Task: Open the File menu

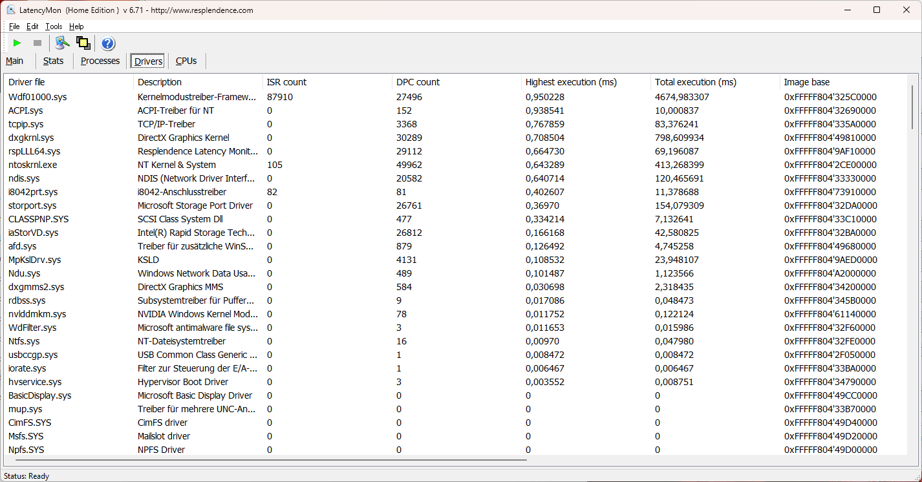Action: (14, 26)
